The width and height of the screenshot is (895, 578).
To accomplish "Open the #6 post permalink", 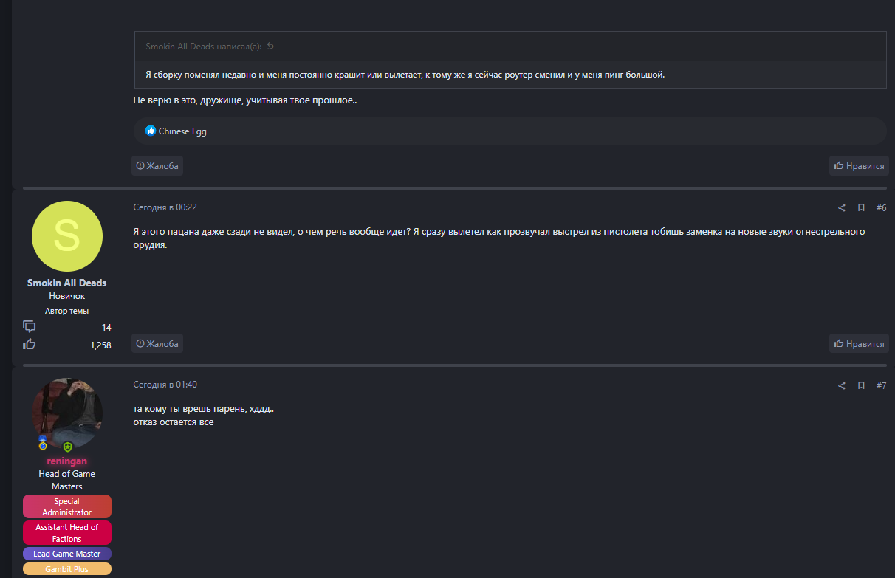I will pos(881,208).
